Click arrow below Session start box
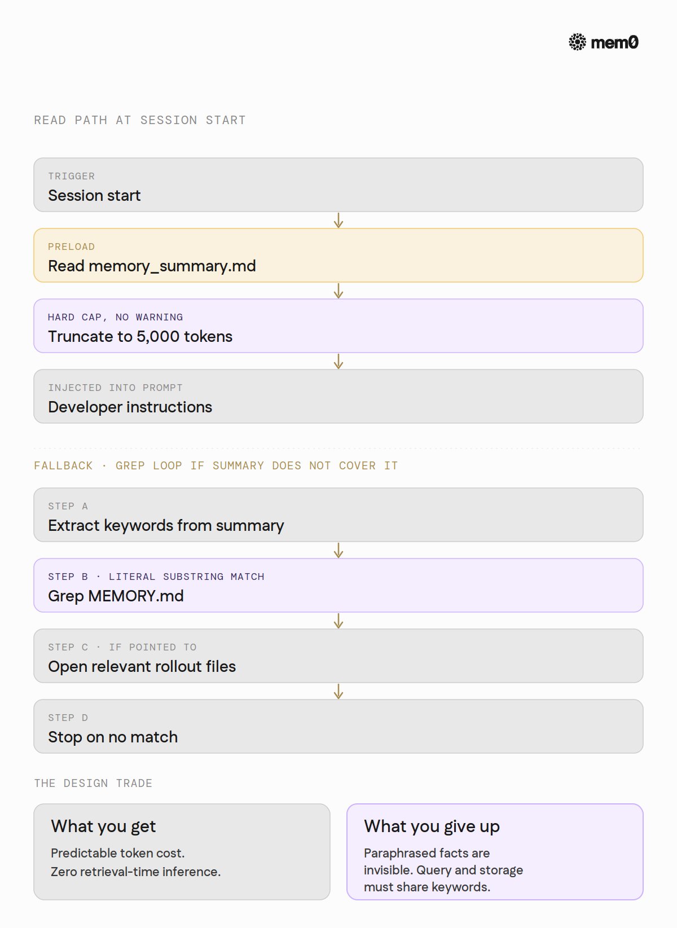The image size is (677, 928). coord(338,221)
